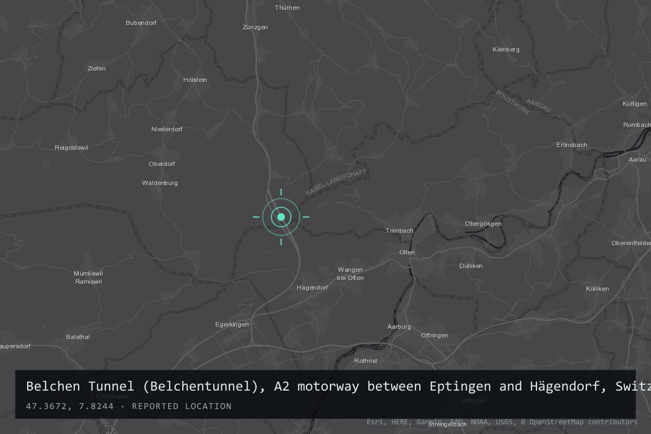The image size is (651, 434).
Task: Select the Strengelbach label
Action: [448, 424]
